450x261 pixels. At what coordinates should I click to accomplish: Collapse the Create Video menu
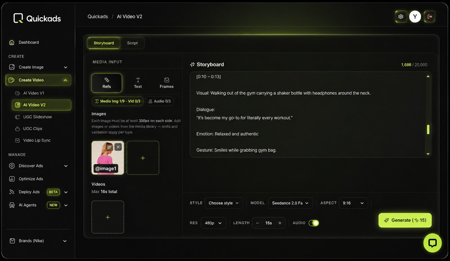pyautogui.click(x=65, y=80)
